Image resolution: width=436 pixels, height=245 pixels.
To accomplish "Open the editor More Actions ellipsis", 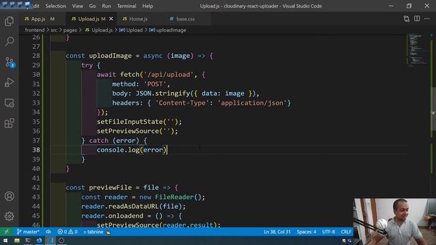I will pyautogui.click(x=427, y=18).
